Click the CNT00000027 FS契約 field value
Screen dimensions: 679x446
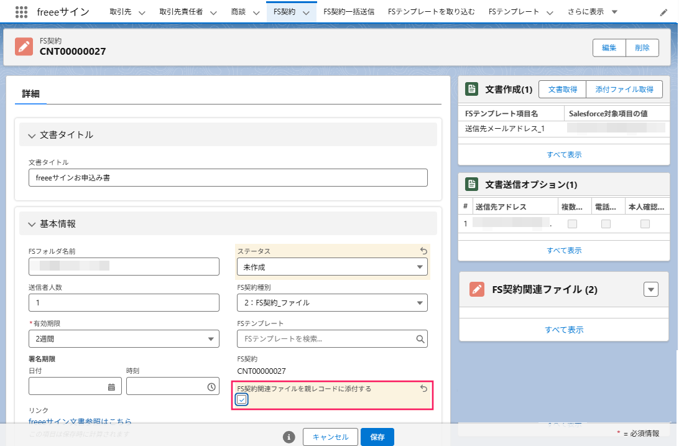(x=261, y=371)
